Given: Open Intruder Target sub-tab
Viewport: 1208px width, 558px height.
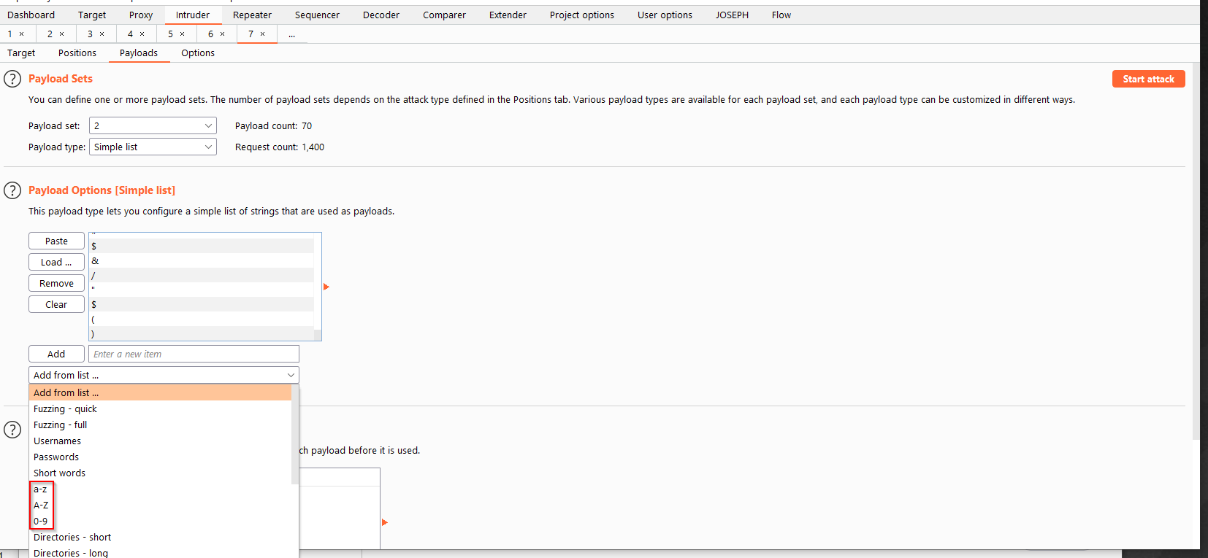Looking at the screenshot, I should tap(21, 53).
